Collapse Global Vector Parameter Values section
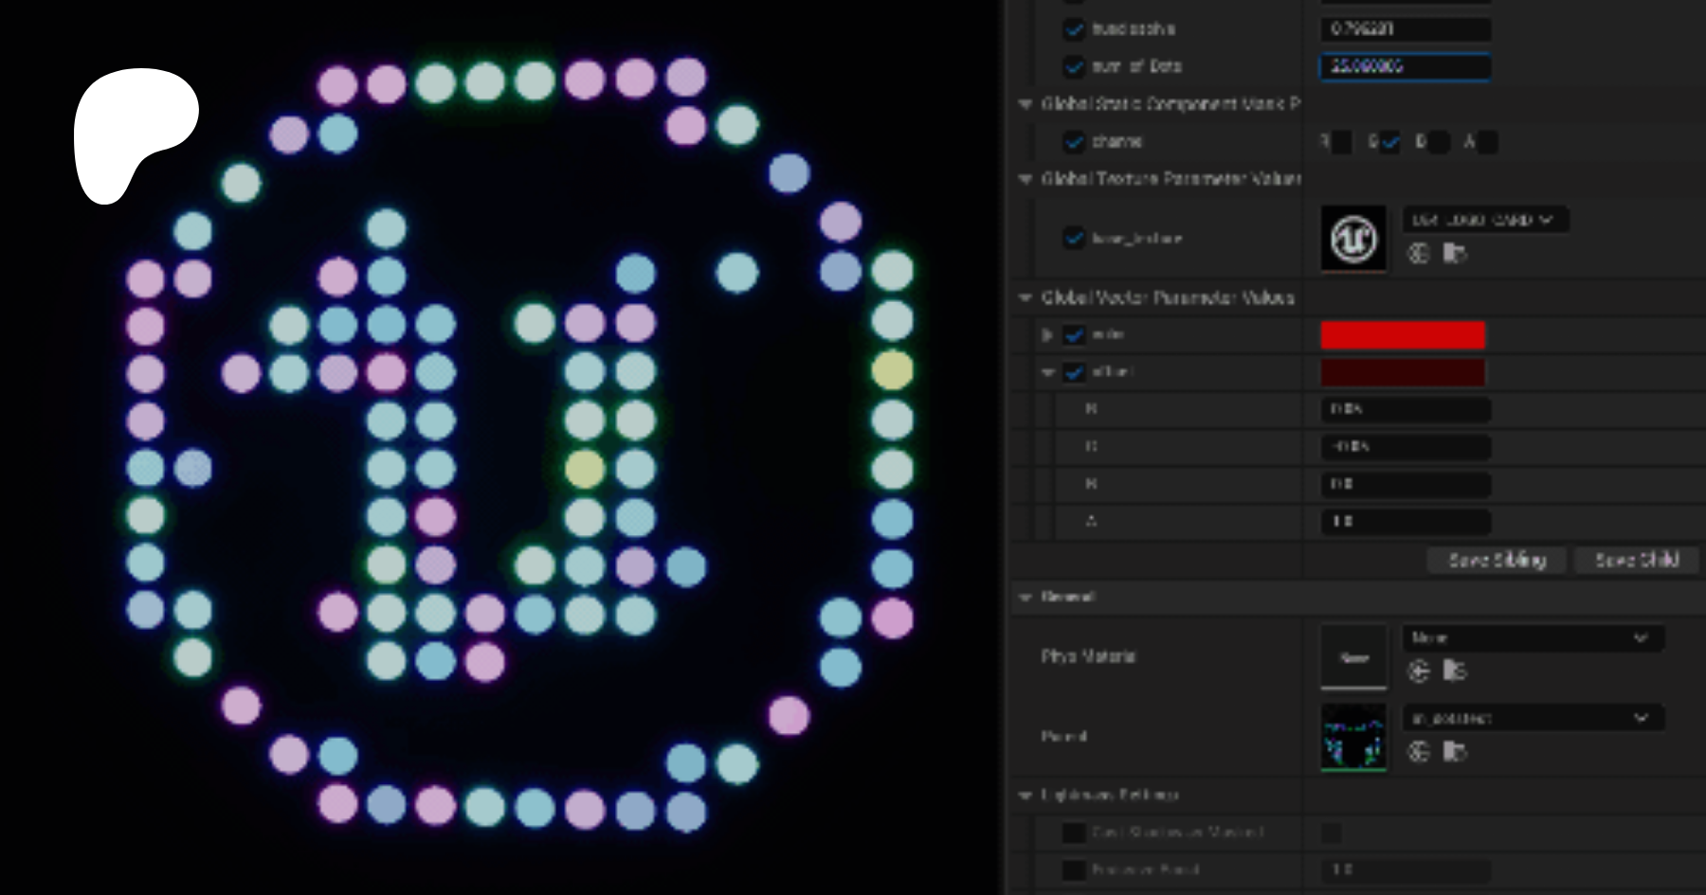This screenshot has height=895, width=1706. 1025,297
